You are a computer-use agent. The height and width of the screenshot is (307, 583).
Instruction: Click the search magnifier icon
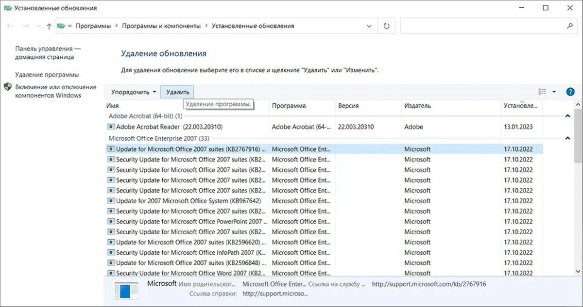pos(570,26)
